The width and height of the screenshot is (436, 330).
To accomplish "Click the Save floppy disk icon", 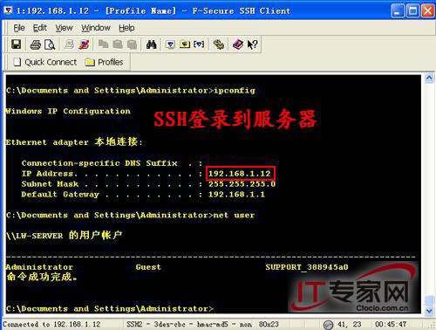I will tap(17, 45).
